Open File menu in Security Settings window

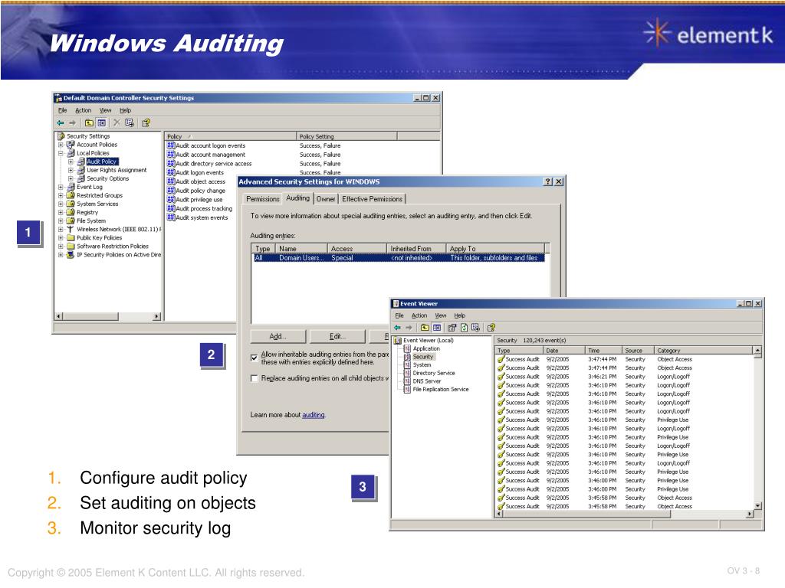point(63,110)
